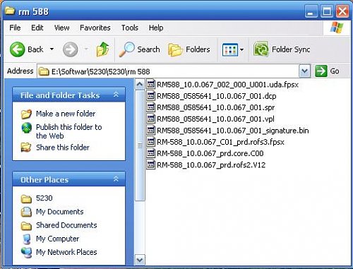Open My Computer link

click(57, 239)
